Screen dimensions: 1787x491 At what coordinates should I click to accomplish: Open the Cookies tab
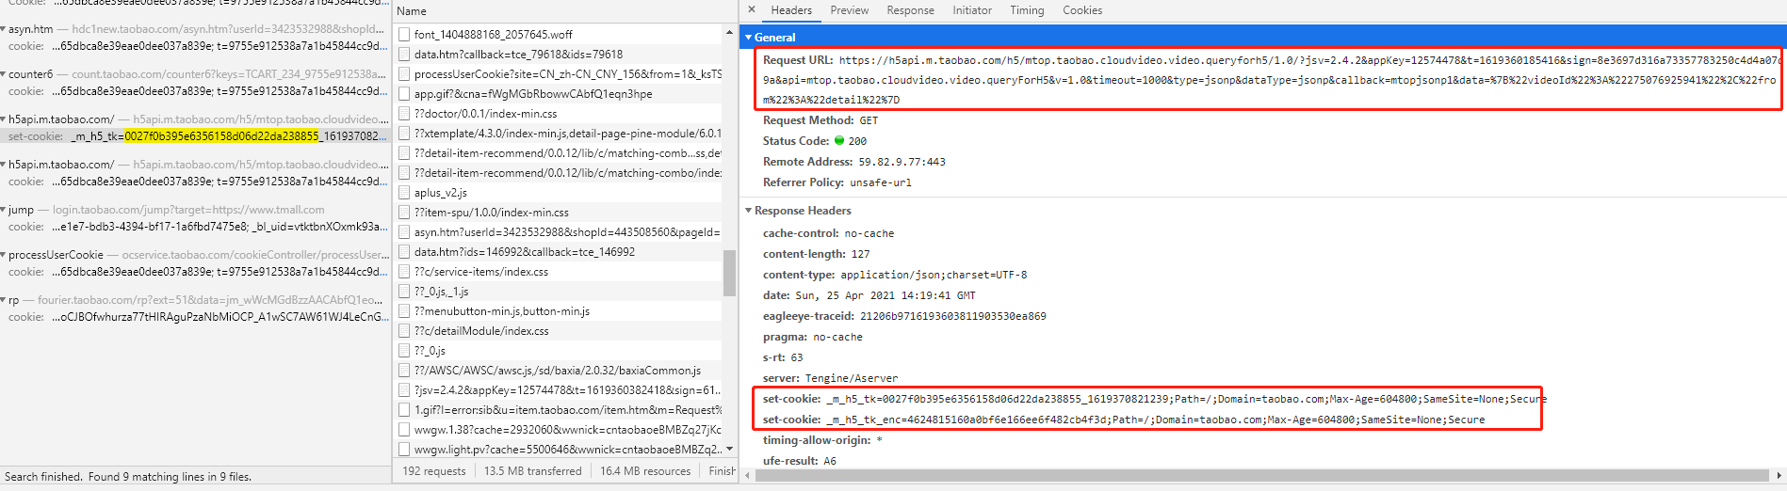click(1082, 10)
